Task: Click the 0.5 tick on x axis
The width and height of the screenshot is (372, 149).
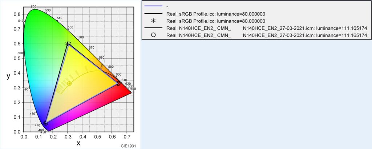Action: pyautogui.click(x=97, y=136)
